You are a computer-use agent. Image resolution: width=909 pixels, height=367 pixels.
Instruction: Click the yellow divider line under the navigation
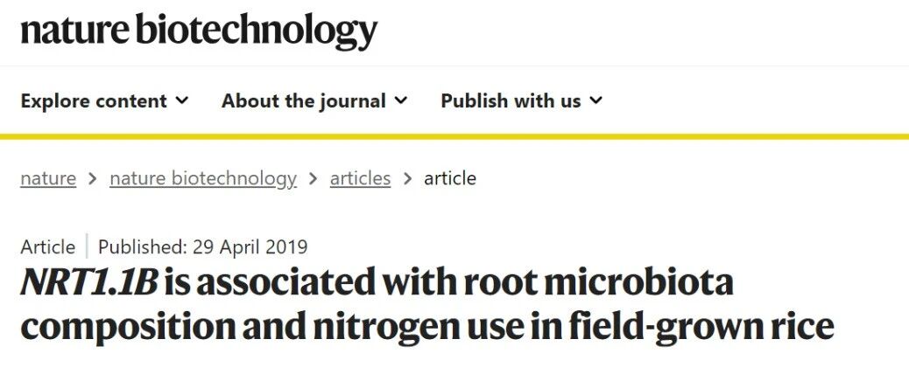point(454,136)
